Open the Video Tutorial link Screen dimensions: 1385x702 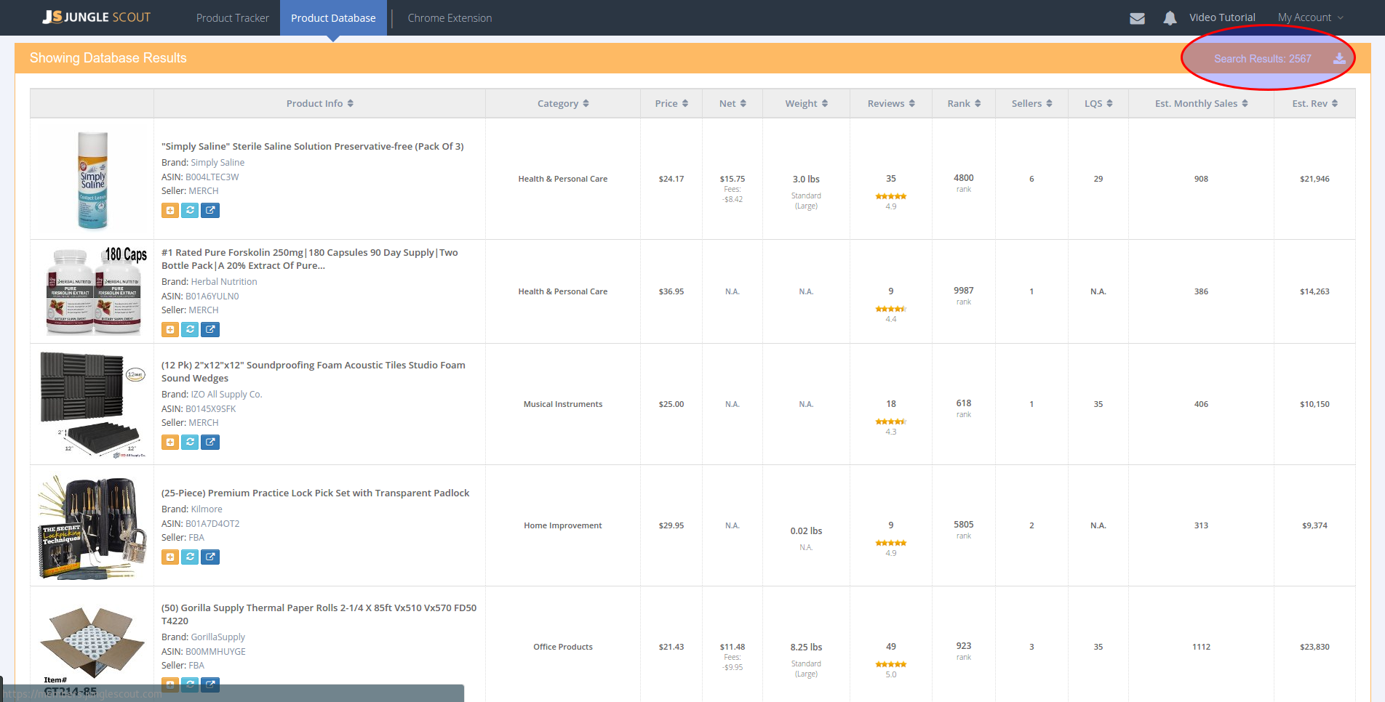[1222, 17]
